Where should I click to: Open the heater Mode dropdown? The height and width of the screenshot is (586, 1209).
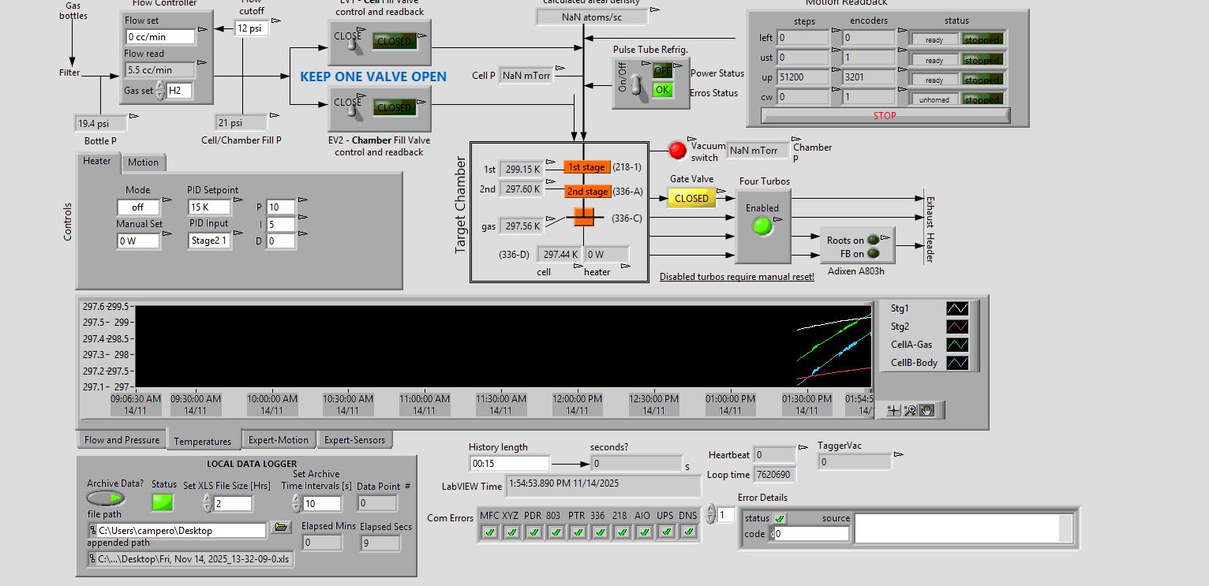point(138,207)
